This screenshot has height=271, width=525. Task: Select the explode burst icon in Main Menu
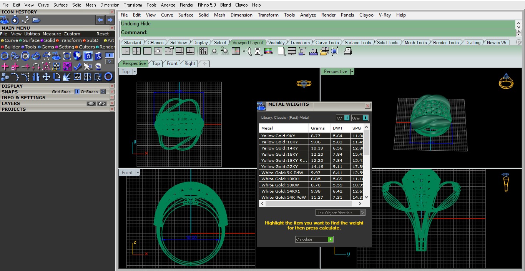point(67,76)
